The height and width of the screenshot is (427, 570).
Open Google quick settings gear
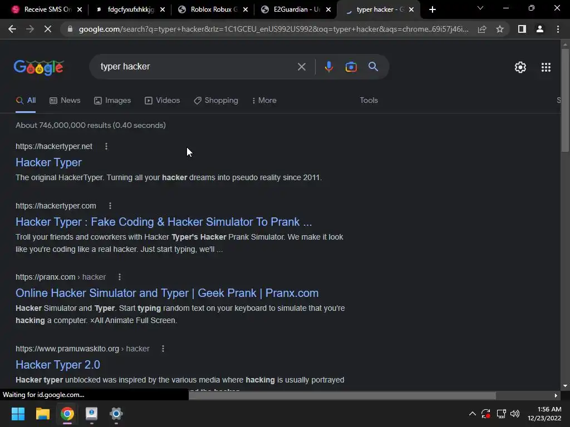(520, 67)
